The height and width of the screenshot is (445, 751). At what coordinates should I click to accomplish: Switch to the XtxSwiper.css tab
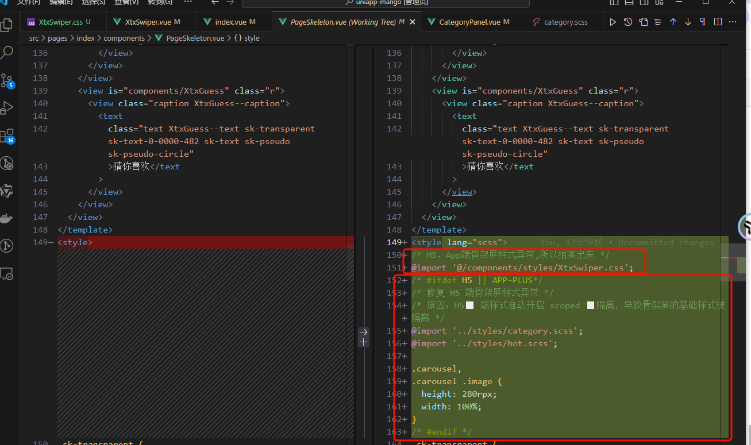[63, 22]
